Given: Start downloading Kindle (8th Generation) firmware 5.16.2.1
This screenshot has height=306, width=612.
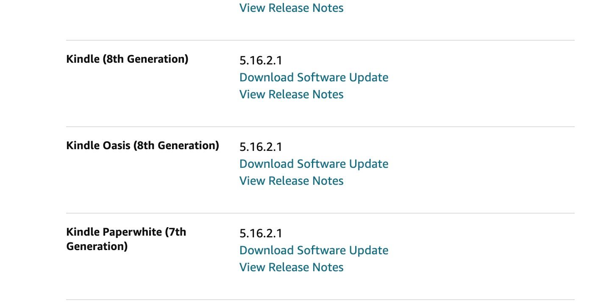Looking at the screenshot, I should tap(314, 77).
